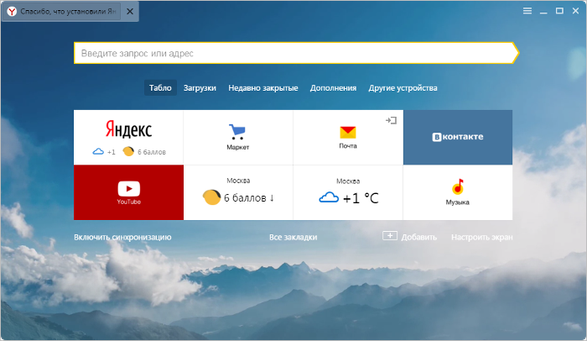The image size is (587, 341).
Task: Open the ВКонтакте tile
Action: tap(458, 137)
